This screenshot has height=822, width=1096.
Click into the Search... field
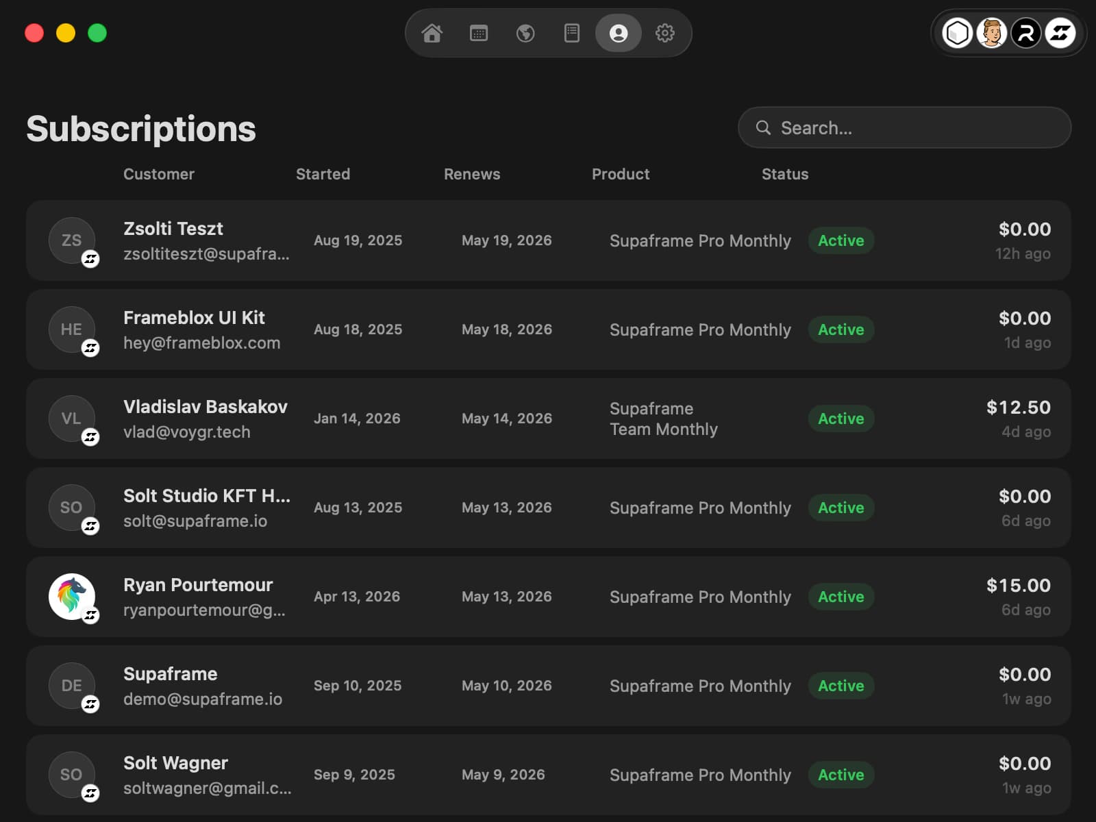(904, 127)
